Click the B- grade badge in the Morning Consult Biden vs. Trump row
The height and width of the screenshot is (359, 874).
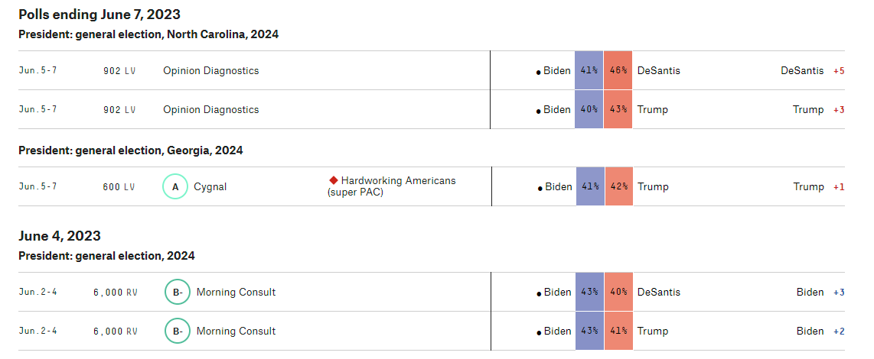(178, 331)
